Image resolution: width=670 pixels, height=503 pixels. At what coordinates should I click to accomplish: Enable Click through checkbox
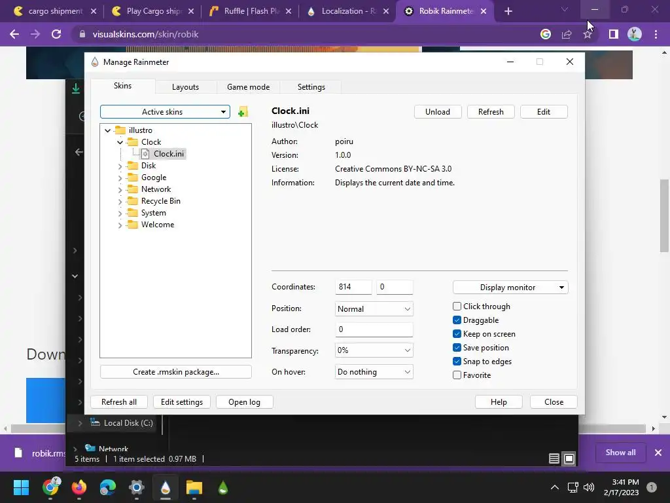click(457, 307)
